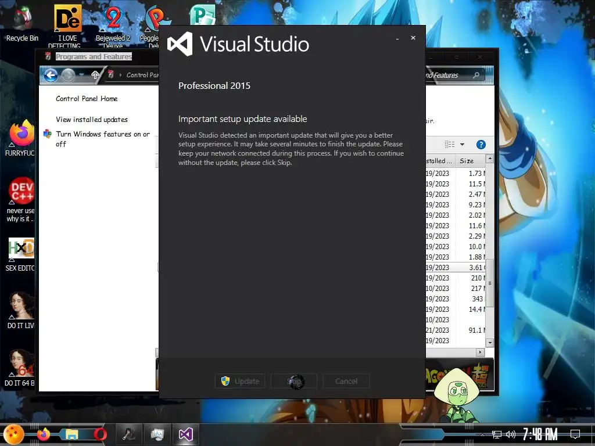Click the change view icon in Programs and Features
Viewport: 595px width, 446px height.
450,145
